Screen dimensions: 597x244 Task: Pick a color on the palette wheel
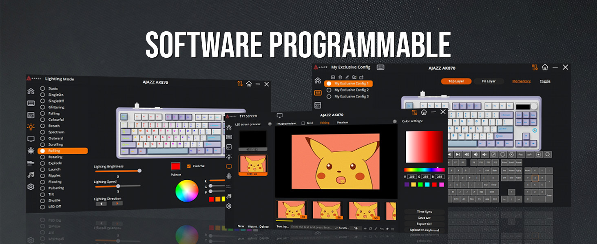[x=187, y=191]
